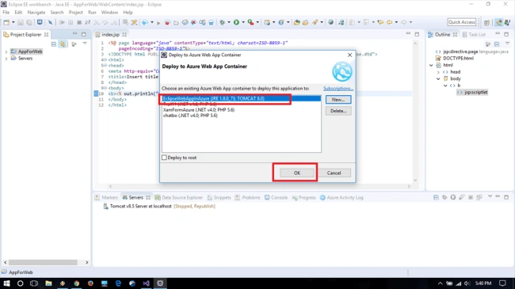Open the File menu
The width and height of the screenshot is (515, 289).
coord(6,13)
